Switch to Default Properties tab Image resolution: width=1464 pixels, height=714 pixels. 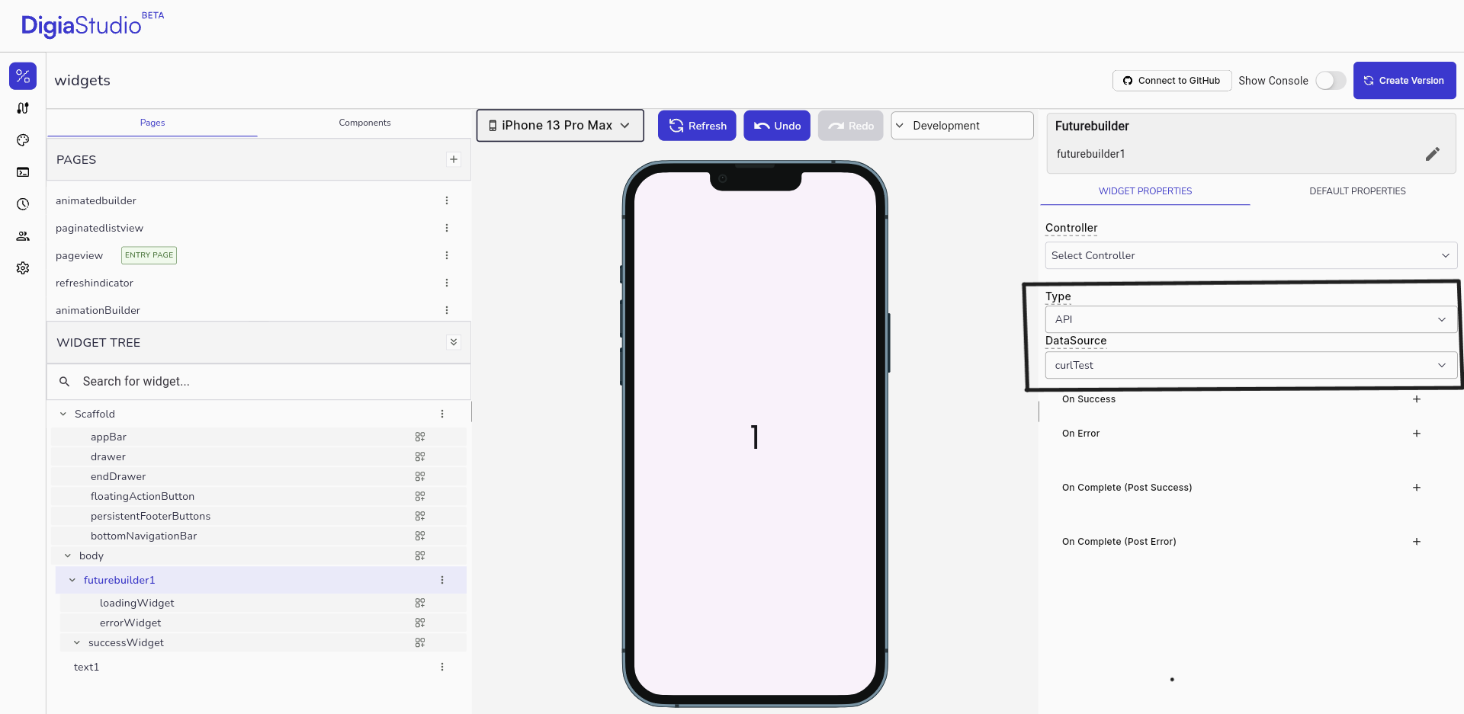coord(1356,191)
